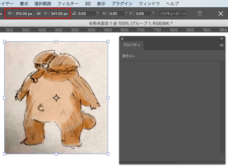Click the top-center transform handle
Image resolution: width=228 pixels, height=167 pixels.
coord(56,42)
